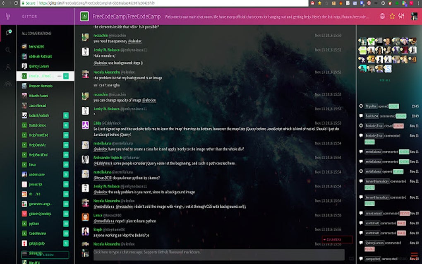This screenshot has width=422, height=264.
Task: Open the star/favorites icon in the header
Action: [x=392, y=16]
